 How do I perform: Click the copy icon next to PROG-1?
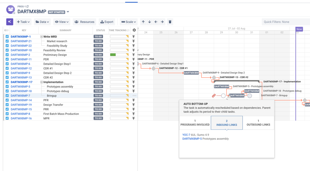(x=28, y=7)
